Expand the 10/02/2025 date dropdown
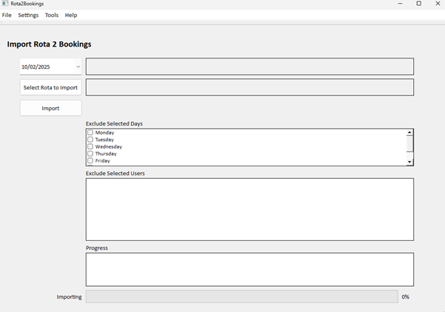Viewport: 445px width, 312px height. (x=78, y=67)
